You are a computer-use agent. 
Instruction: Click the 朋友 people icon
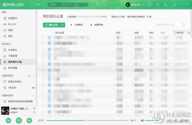click(5, 36)
